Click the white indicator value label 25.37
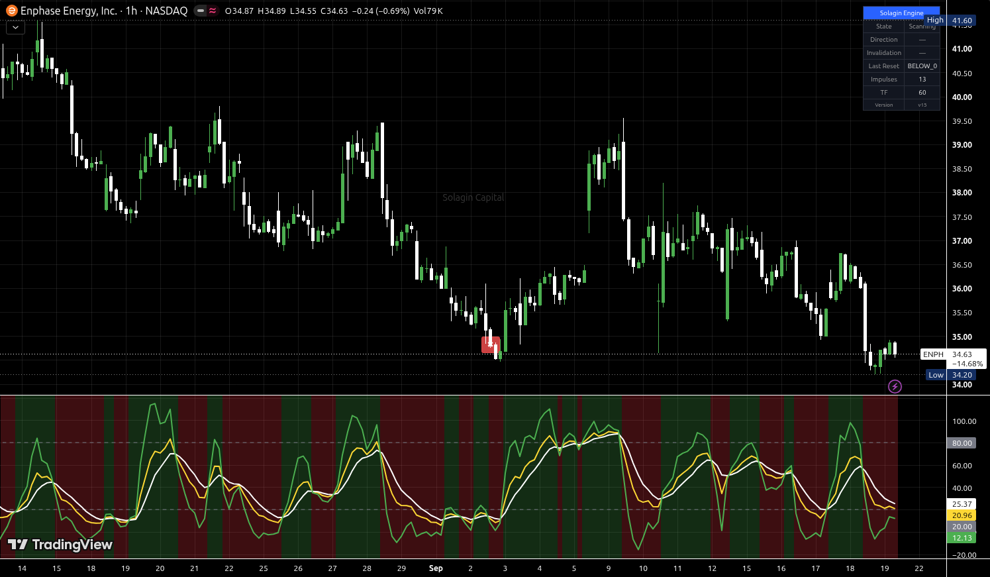 pyautogui.click(x=962, y=504)
